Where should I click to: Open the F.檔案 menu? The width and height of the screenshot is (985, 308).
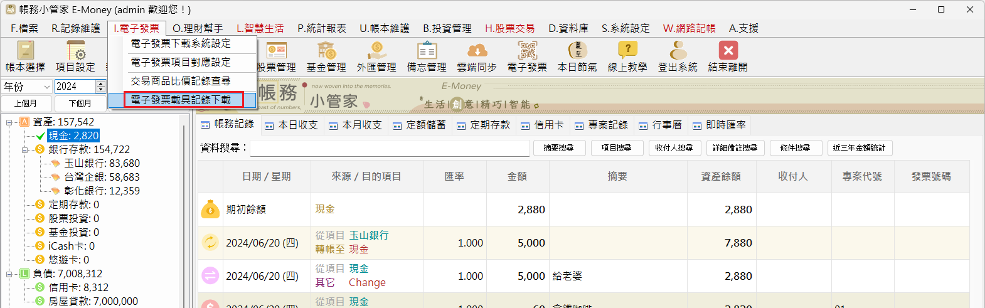click(x=24, y=28)
